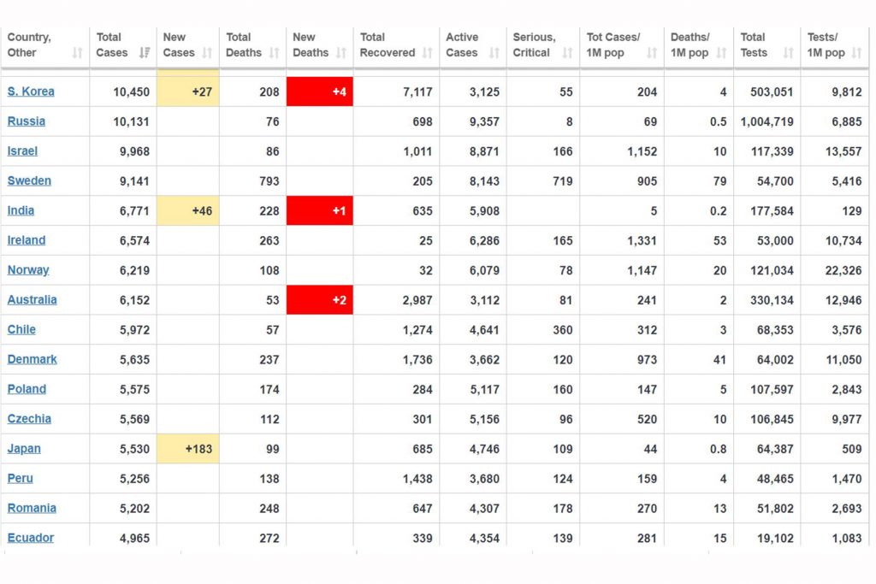Click sort arrows beside New Cases header
Image resolution: width=876 pixels, height=584 pixels.
click(x=208, y=53)
